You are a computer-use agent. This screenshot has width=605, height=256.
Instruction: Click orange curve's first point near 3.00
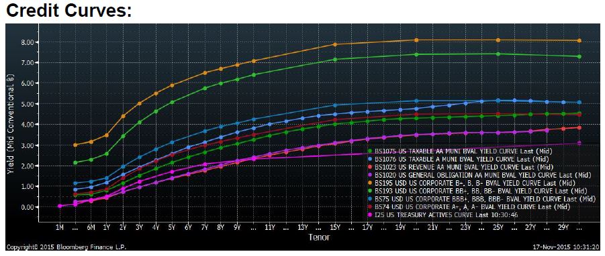pos(75,145)
